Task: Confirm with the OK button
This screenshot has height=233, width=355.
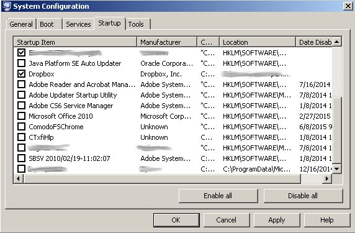Action: tap(176, 220)
